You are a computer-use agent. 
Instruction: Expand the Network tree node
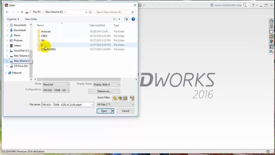pos(6,73)
